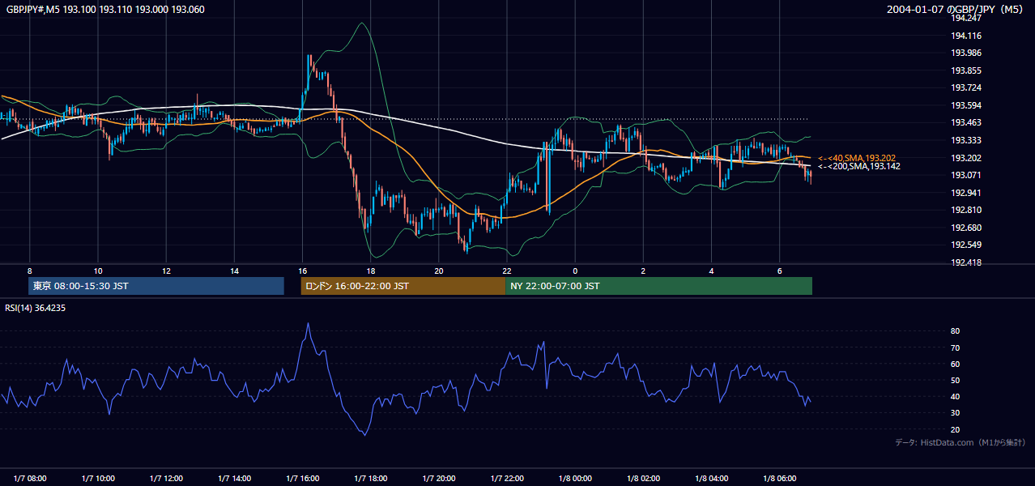
Task: Click the RSI 30 level label
Action: (x=956, y=413)
